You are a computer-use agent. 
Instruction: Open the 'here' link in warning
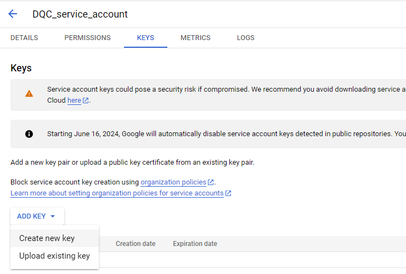point(74,100)
